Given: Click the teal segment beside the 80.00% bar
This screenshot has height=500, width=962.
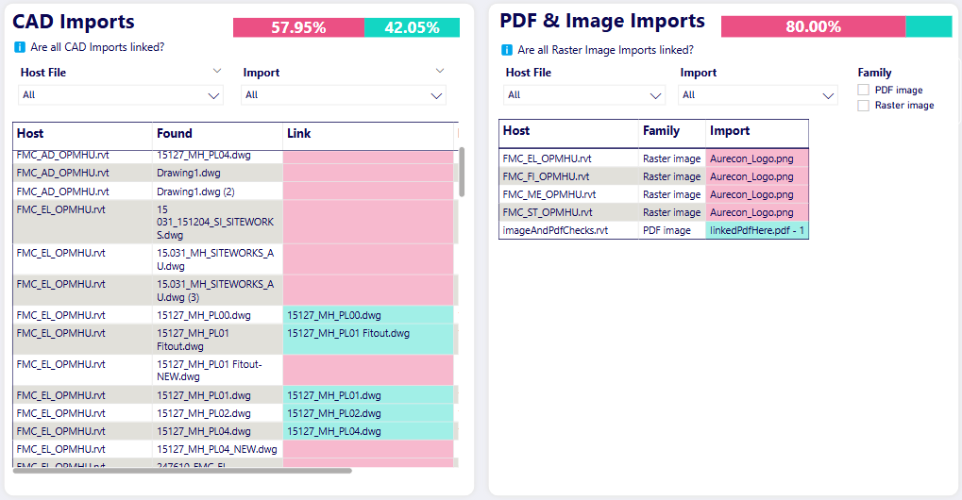Looking at the screenshot, I should [929, 27].
